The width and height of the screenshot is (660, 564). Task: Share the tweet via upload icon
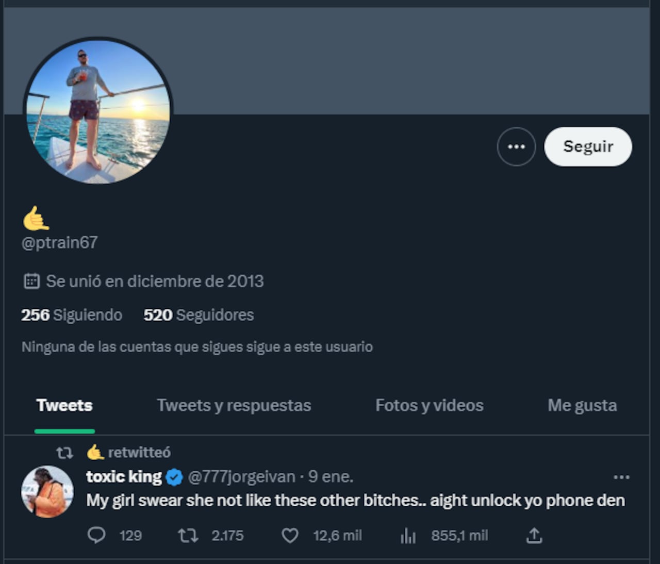pos(534,536)
